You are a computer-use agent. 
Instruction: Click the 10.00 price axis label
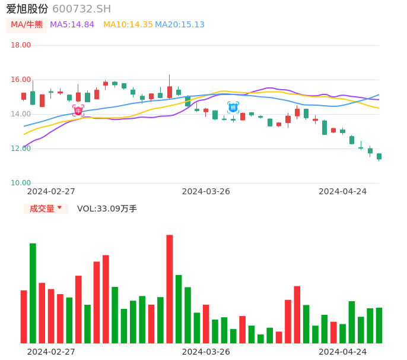[21, 183]
